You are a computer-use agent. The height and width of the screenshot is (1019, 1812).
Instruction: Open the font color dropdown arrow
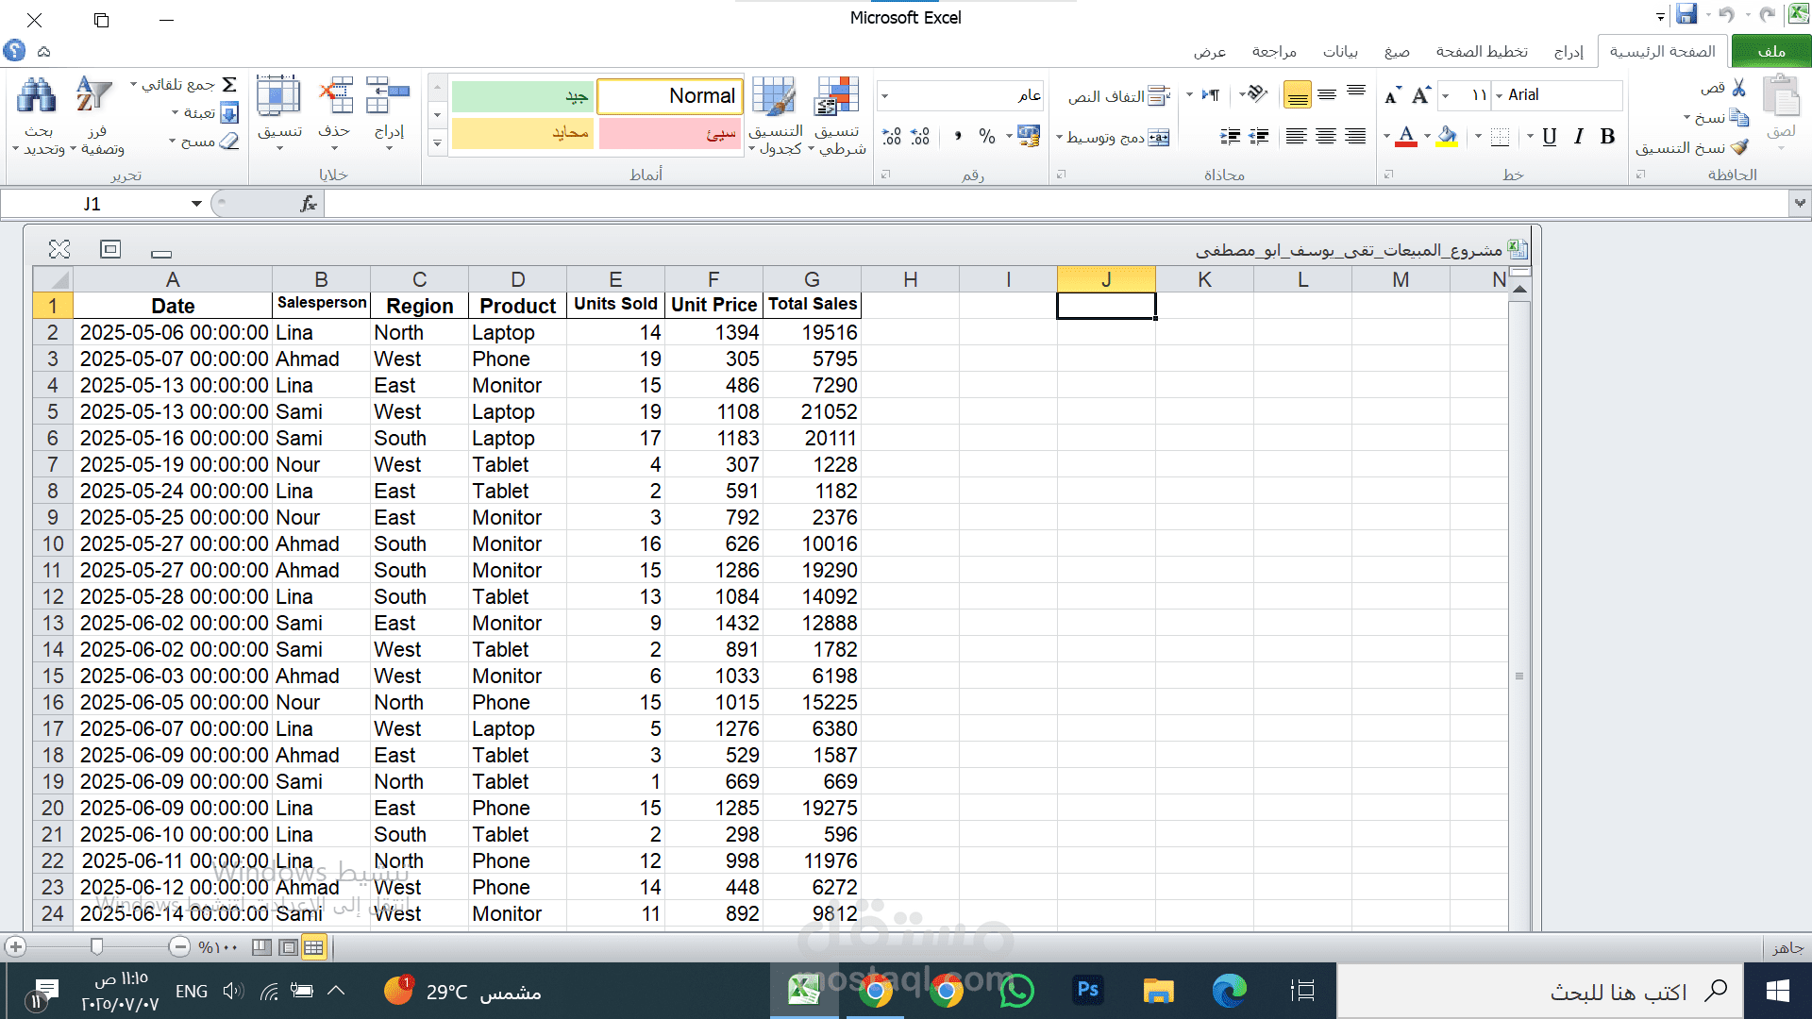click(1387, 137)
